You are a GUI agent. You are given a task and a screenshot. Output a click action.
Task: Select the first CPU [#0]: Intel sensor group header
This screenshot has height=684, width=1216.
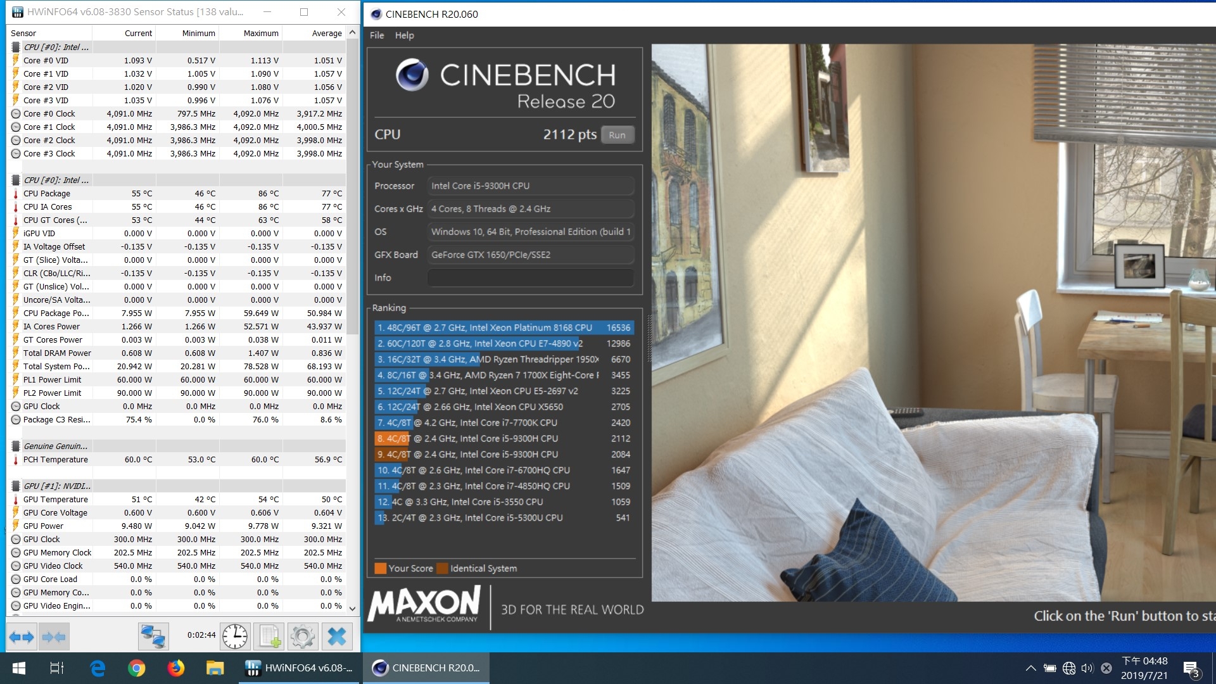coord(177,47)
